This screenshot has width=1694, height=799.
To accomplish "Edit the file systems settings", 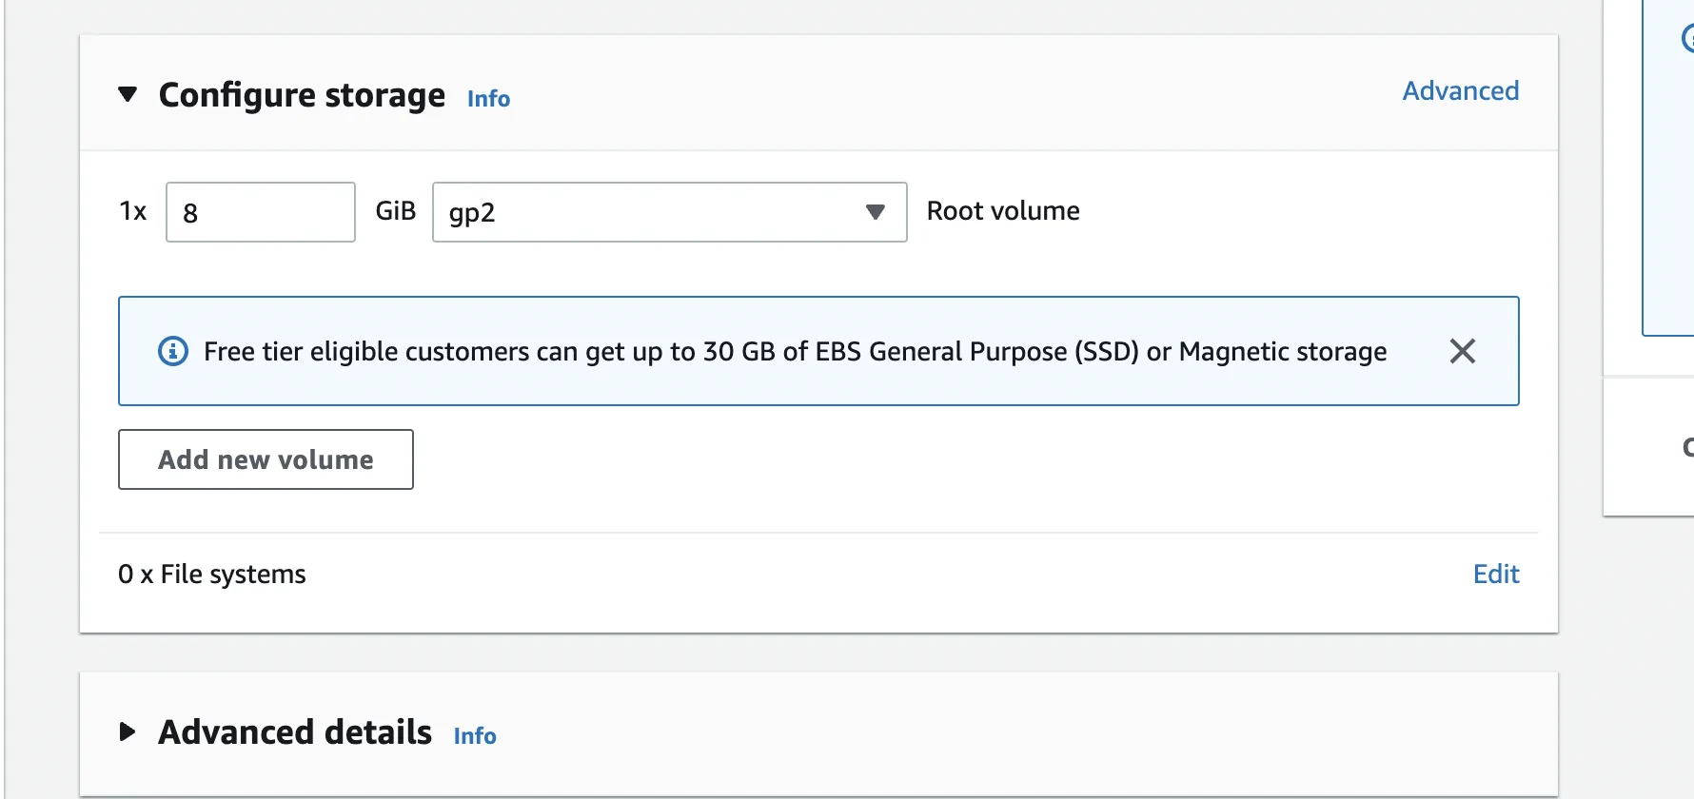I will tap(1496, 575).
